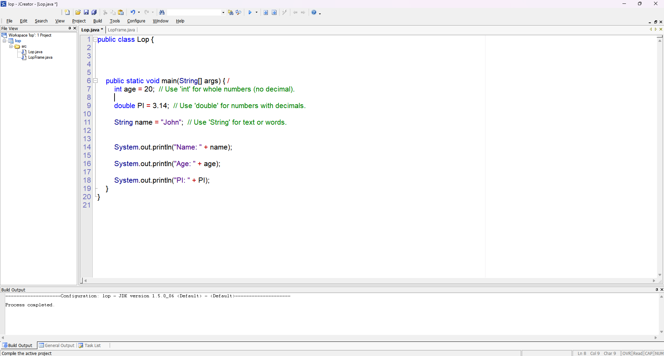Click the editor vertical scrollbar down arrow
The image size is (664, 356).
(x=660, y=275)
